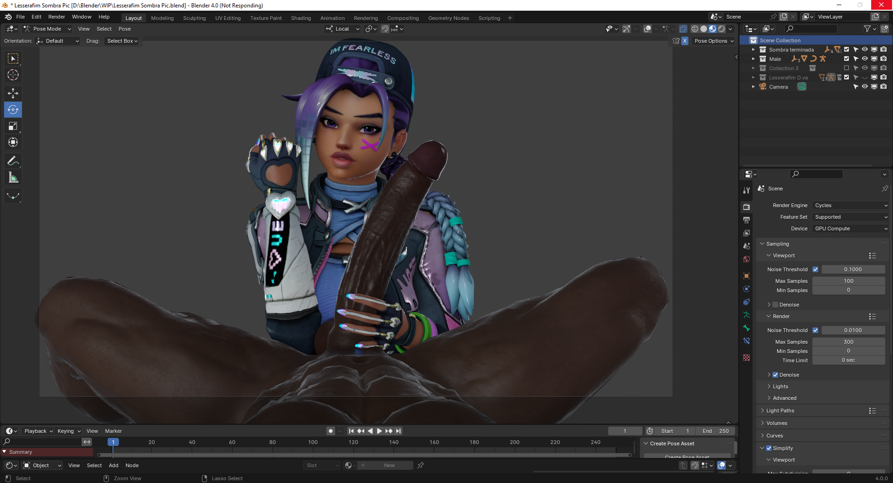This screenshot has height=483, width=893.
Task: Switch to solid viewport shading
Action: 704,29
